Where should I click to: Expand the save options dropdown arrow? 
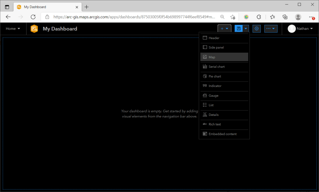coord(246,29)
